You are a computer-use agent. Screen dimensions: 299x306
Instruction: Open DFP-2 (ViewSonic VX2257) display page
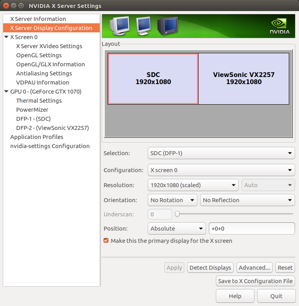pyautogui.click(x=52, y=128)
